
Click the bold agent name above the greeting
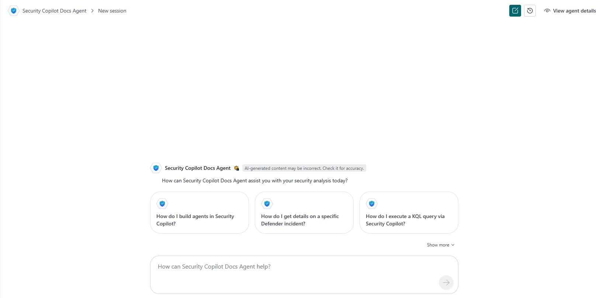(198, 168)
